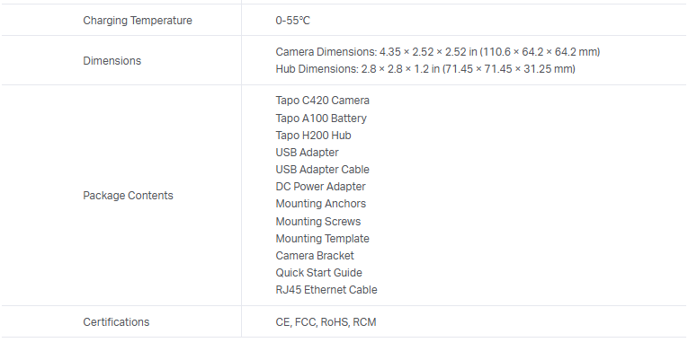This screenshot has height=360, width=688.
Task: Click the Charging Temperature row label
Action: (x=137, y=20)
